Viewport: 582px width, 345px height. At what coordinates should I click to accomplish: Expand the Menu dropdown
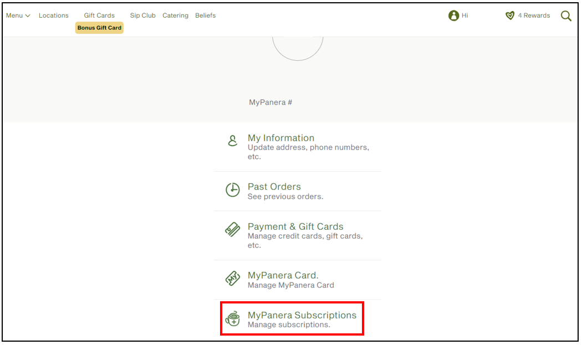(x=18, y=16)
